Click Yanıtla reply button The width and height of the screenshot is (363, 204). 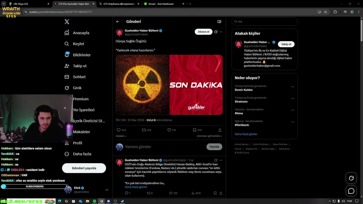pyautogui.click(x=214, y=147)
